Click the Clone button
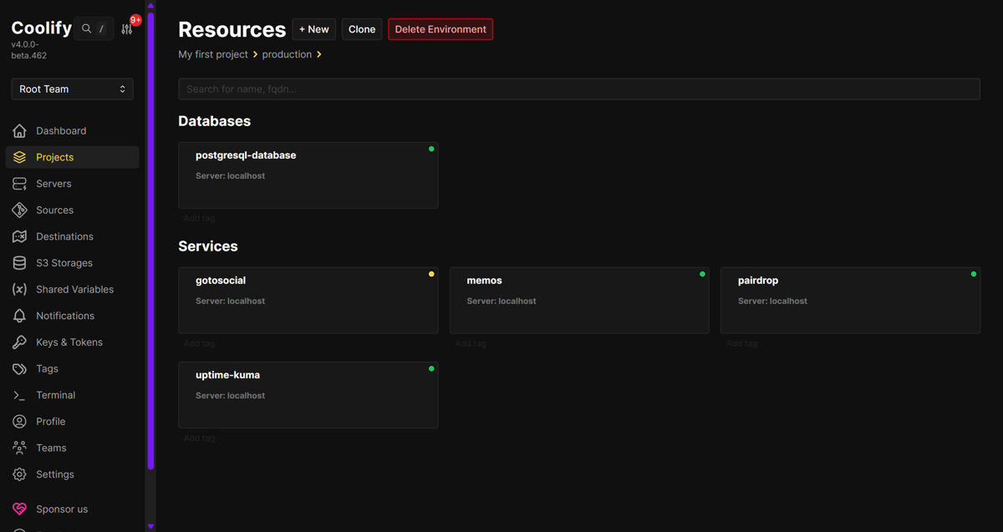The width and height of the screenshot is (1003, 532). 362,29
